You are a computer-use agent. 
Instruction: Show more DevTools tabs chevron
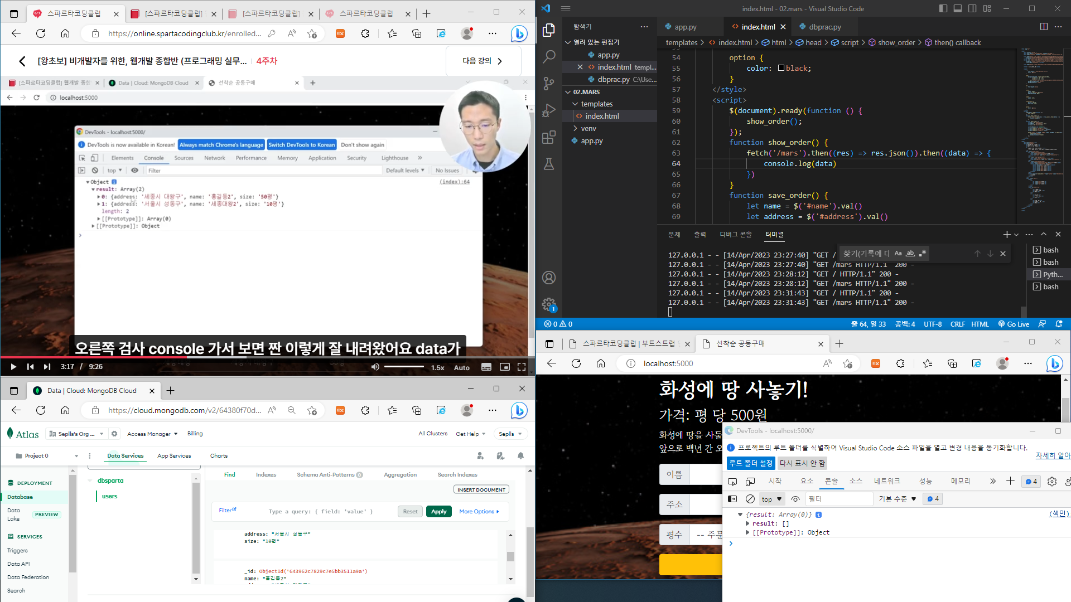993,481
